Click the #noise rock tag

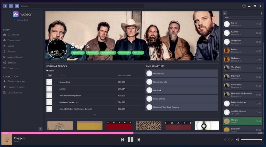pos(124,53)
